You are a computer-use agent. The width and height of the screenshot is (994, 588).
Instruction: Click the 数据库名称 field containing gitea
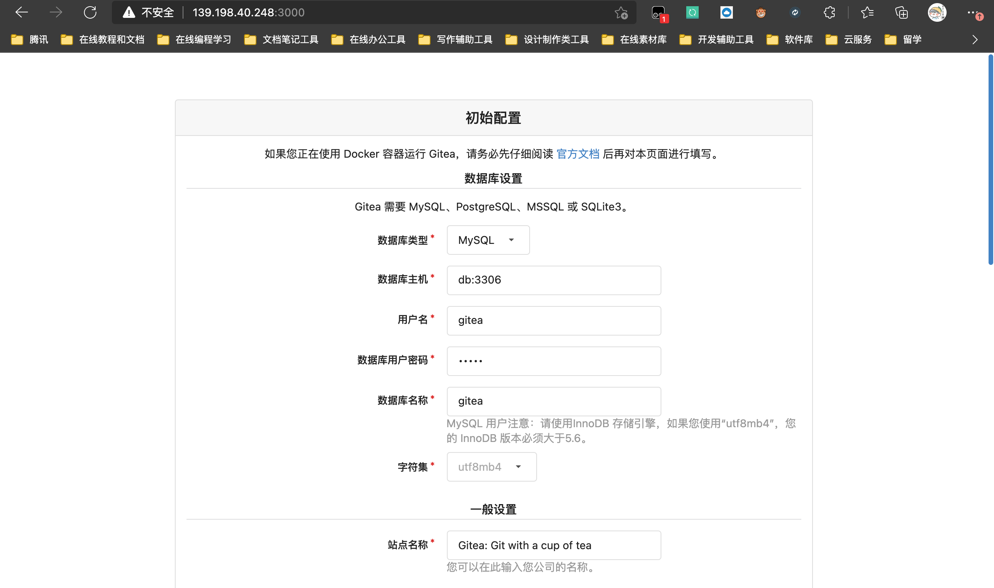coord(554,401)
